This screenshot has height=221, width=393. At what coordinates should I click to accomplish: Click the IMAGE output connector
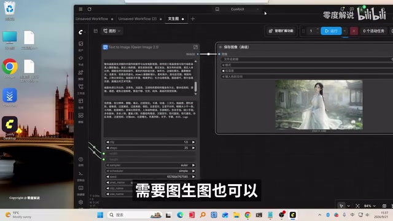pyautogui.click(x=198, y=54)
